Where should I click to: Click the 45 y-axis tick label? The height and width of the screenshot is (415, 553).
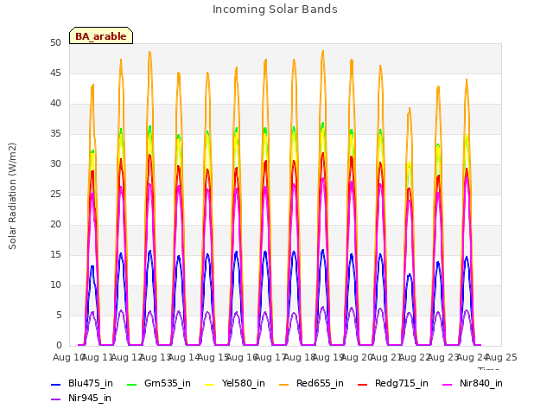click(x=55, y=73)
